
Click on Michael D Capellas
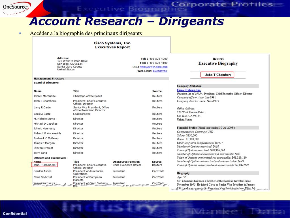(46, 123)
